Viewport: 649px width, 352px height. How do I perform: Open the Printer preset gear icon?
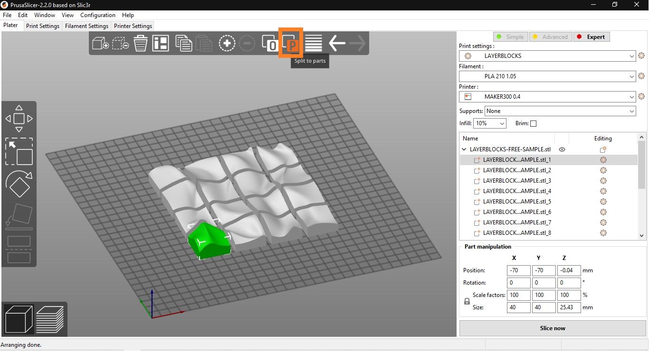point(641,97)
